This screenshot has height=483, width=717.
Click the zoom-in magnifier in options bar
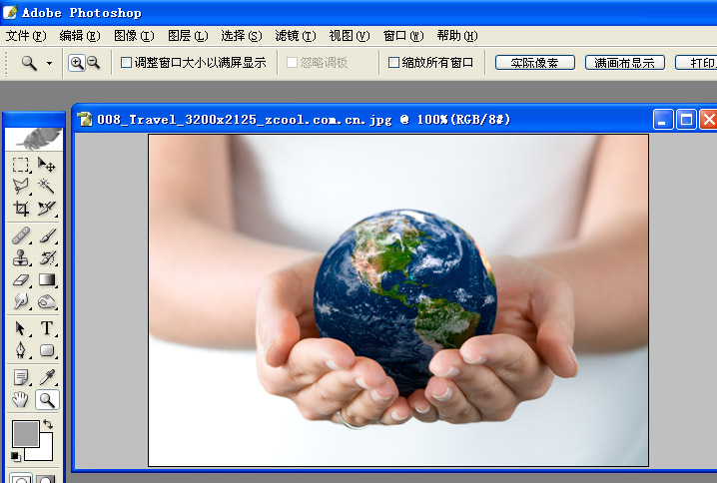click(77, 63)
